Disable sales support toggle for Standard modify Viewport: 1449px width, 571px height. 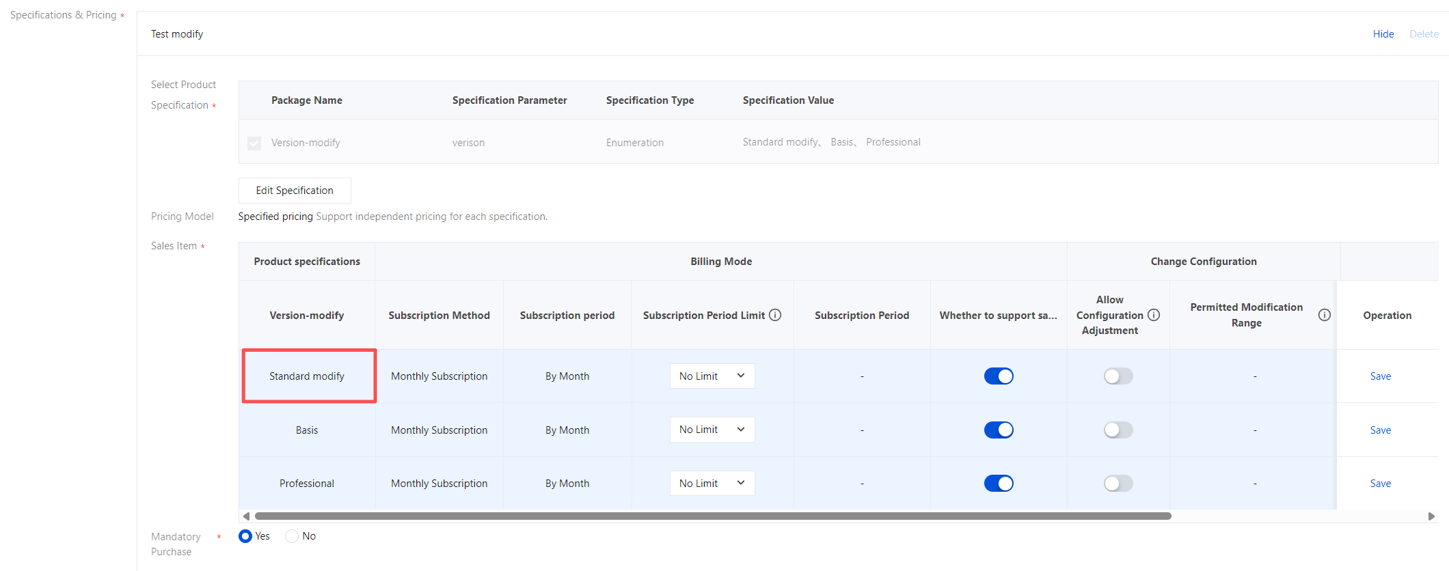point(999,376)
